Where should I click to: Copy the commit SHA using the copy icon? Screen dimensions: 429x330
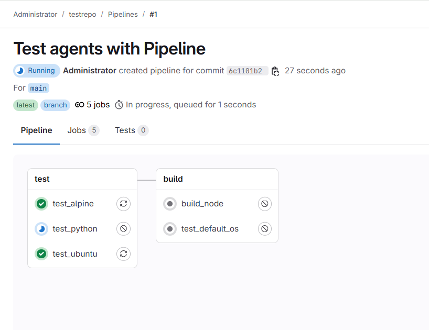coord(275,71)
